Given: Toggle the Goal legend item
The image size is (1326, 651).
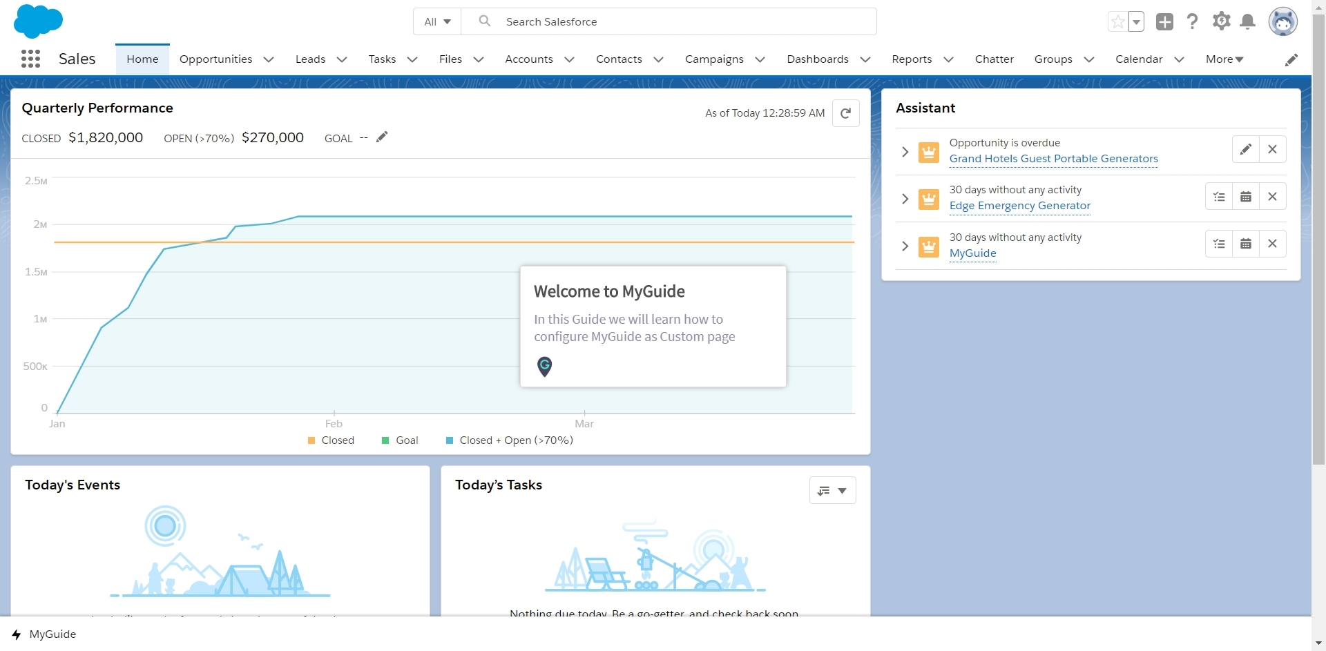Looking at the screenshot, I should tap(401, 440).
